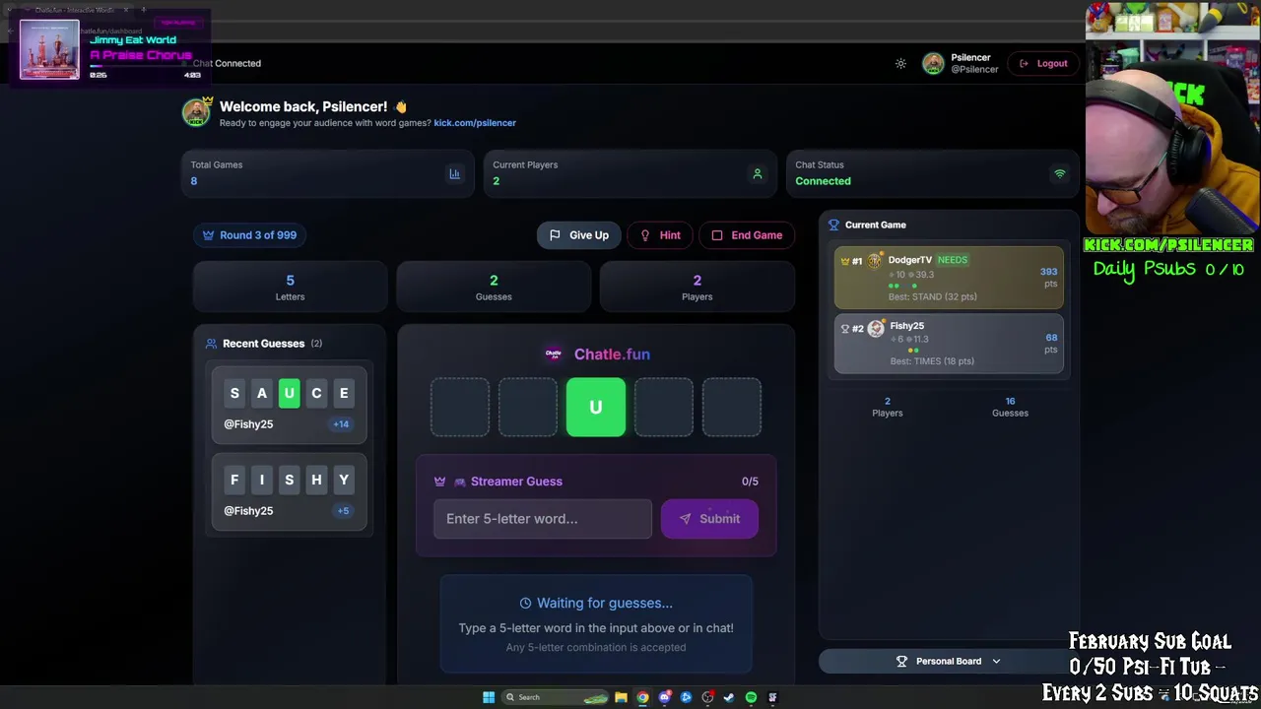Click the Give Up button

pyautogui.click(x=579, y=235)
